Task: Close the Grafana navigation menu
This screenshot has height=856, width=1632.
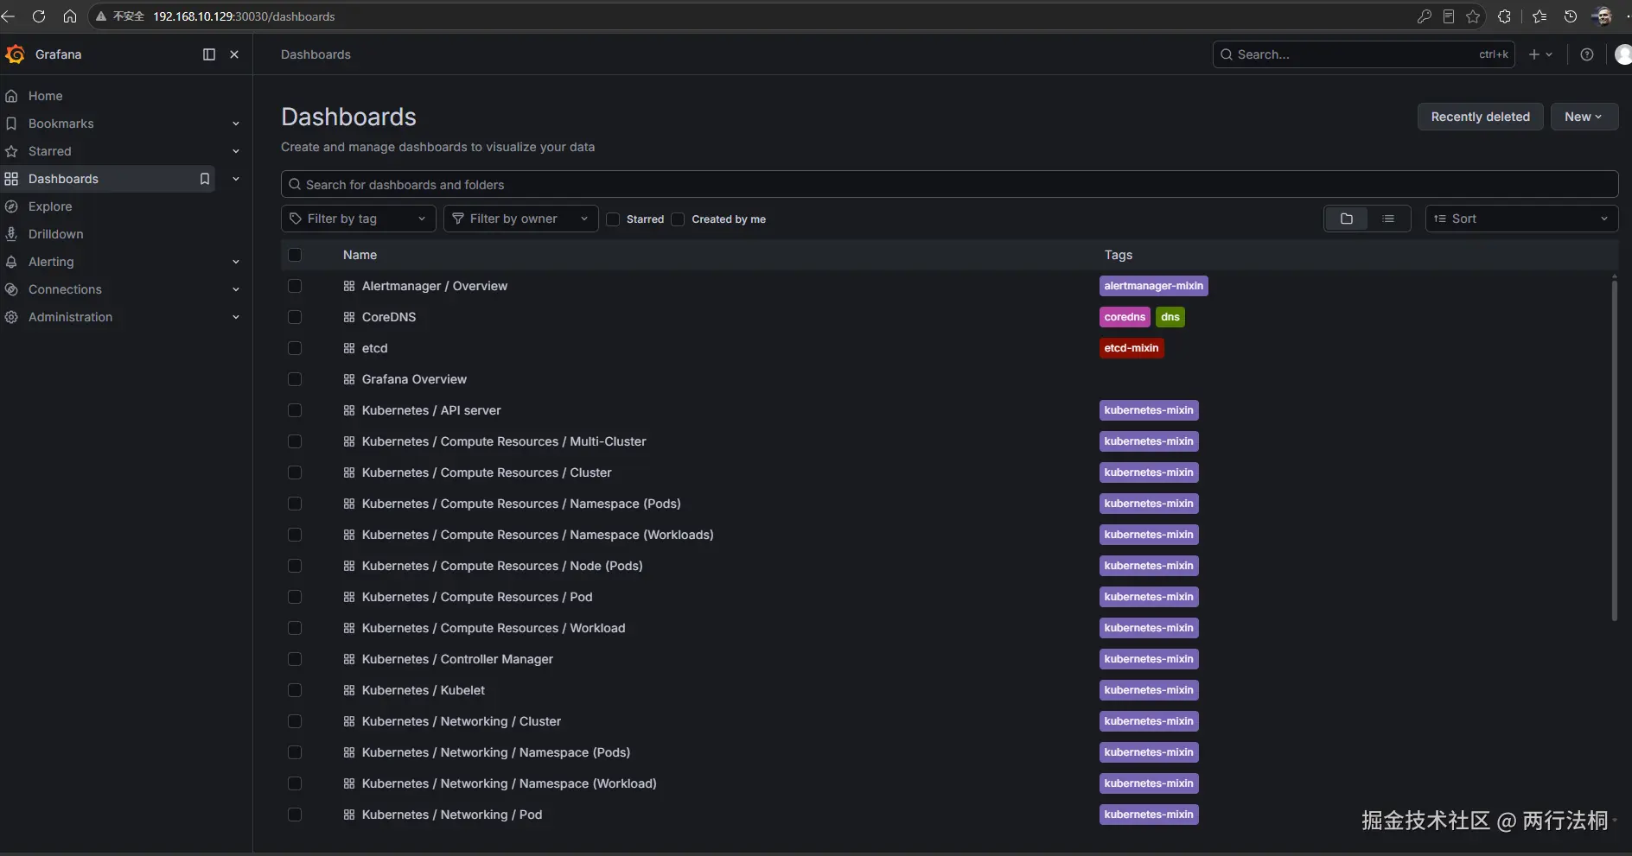Action: (x=234, y=54)
